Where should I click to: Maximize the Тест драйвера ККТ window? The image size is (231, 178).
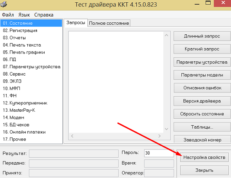[208, 3]
